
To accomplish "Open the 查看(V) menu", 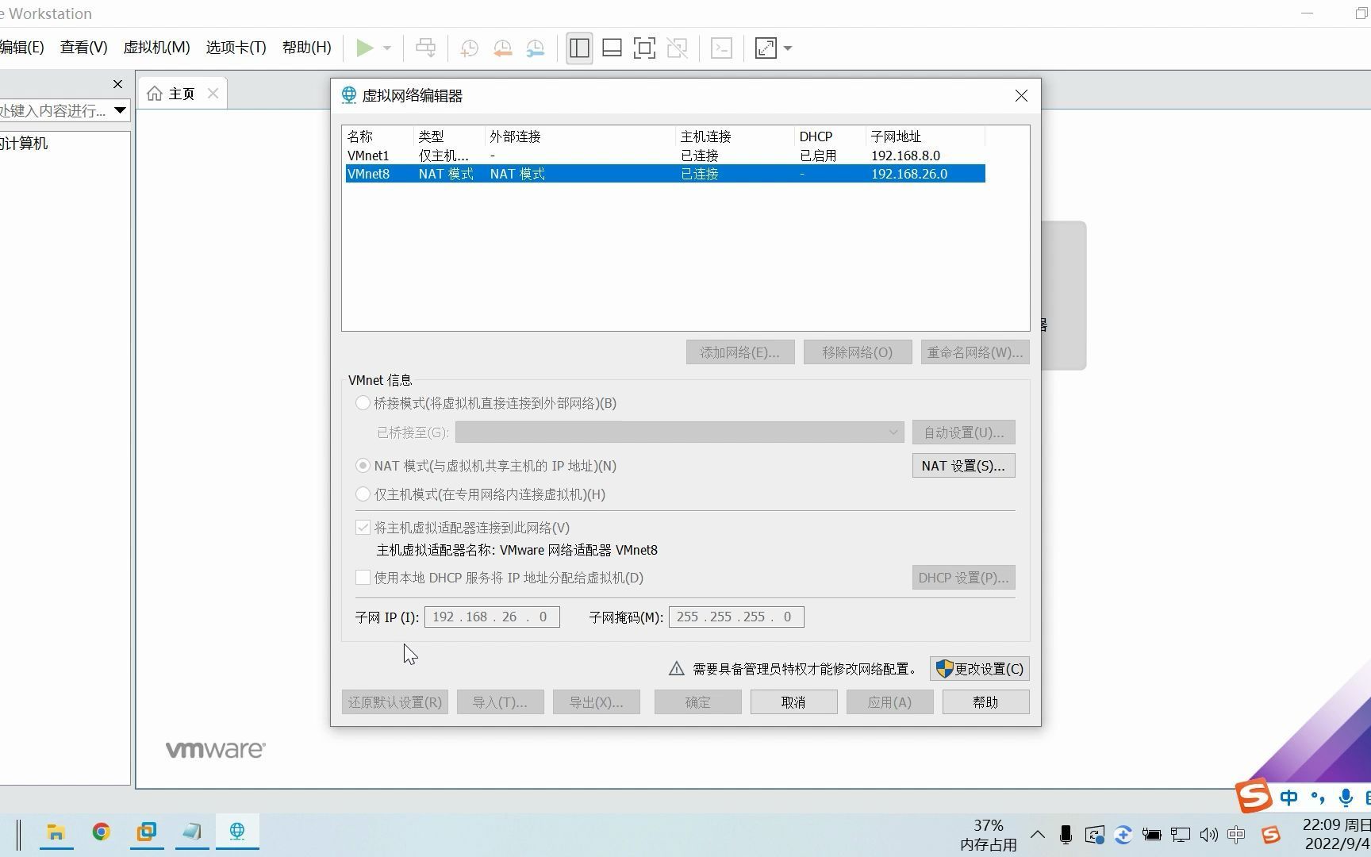I will (x=83, y=48).
